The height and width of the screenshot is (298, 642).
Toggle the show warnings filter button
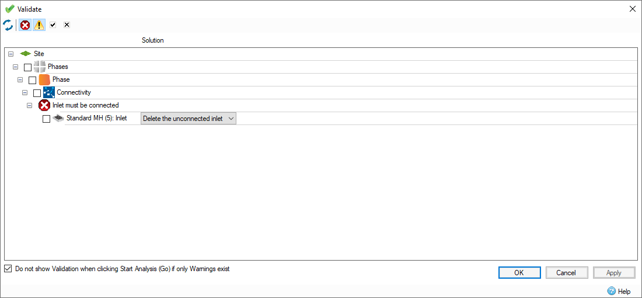[39, 25]
